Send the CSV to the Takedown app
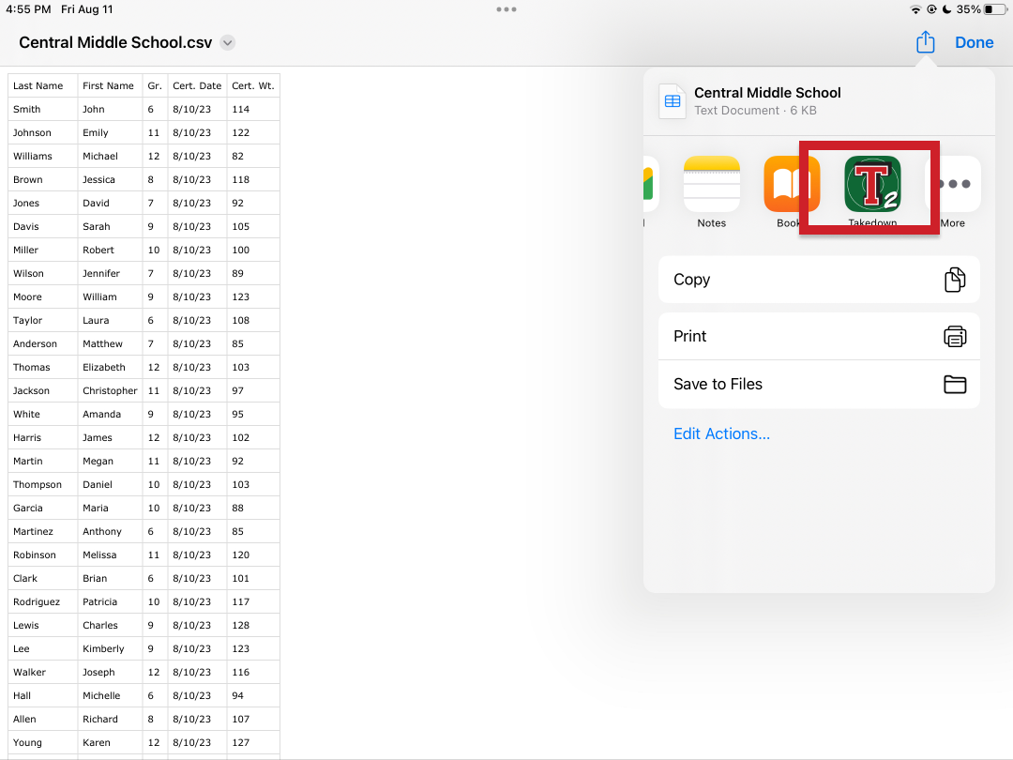The image size is (1013, 760). click(872, 185)
